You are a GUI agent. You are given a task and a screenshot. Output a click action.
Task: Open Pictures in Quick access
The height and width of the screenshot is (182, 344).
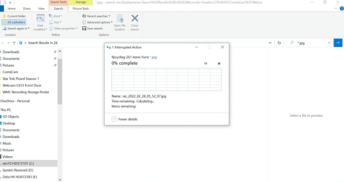(8, 65)
